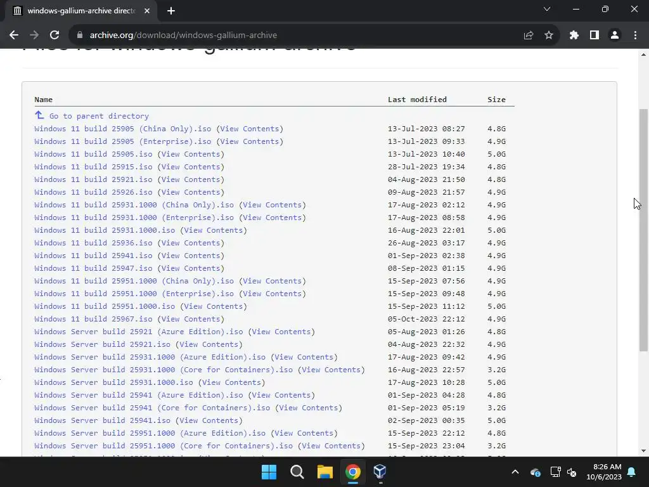The width and height of the screenshot is (649, 487).
Task: Download Windows 11 build 25936.iso
Action: click(93, 243)
